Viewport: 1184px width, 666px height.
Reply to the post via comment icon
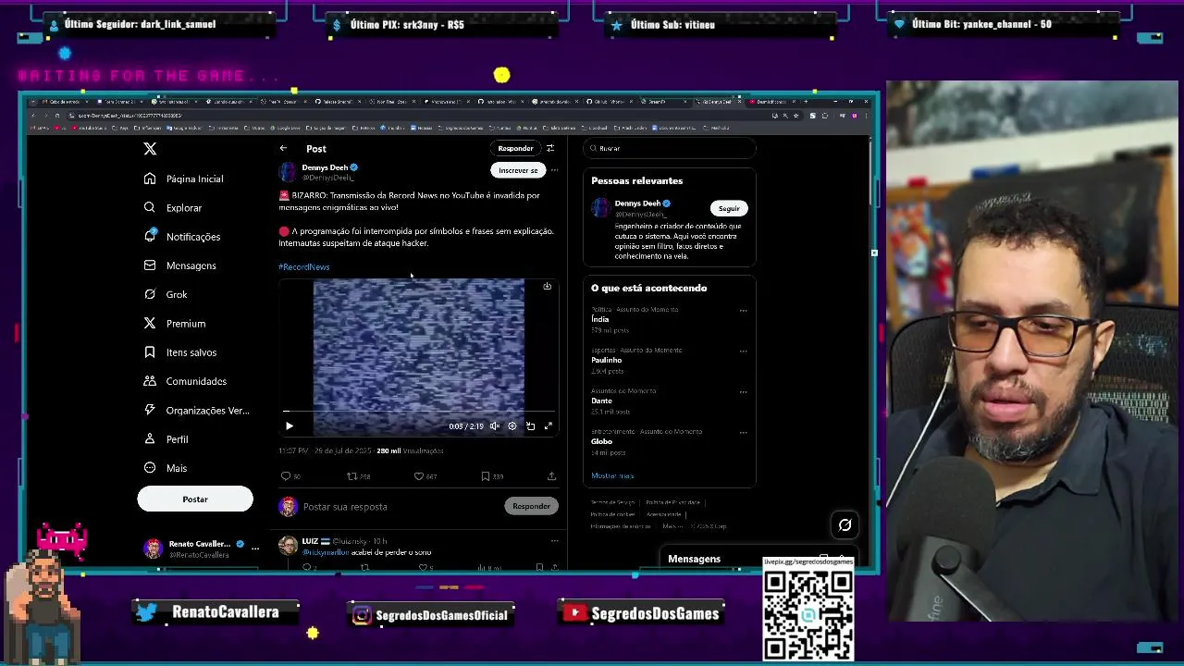click(286, 476)
